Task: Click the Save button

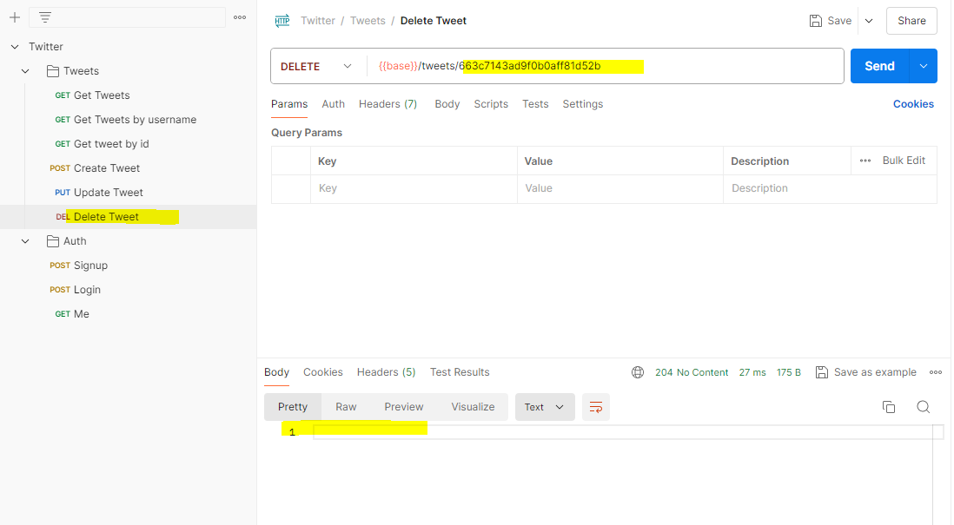Action: pos(831,21)
